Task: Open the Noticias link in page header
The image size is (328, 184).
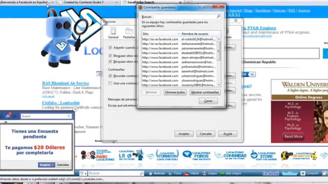Action: tap(279, 11)
